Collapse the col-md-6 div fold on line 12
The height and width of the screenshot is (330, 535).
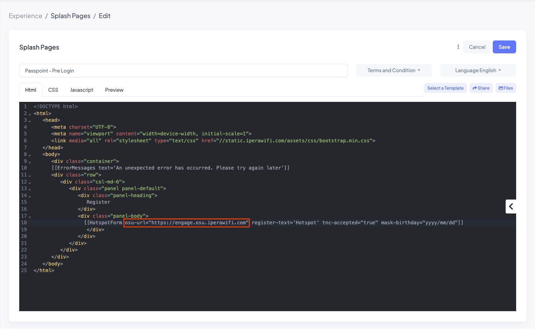pos(30,182)
